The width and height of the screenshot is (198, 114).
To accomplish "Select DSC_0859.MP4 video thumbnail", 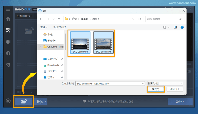I will 80,42.
